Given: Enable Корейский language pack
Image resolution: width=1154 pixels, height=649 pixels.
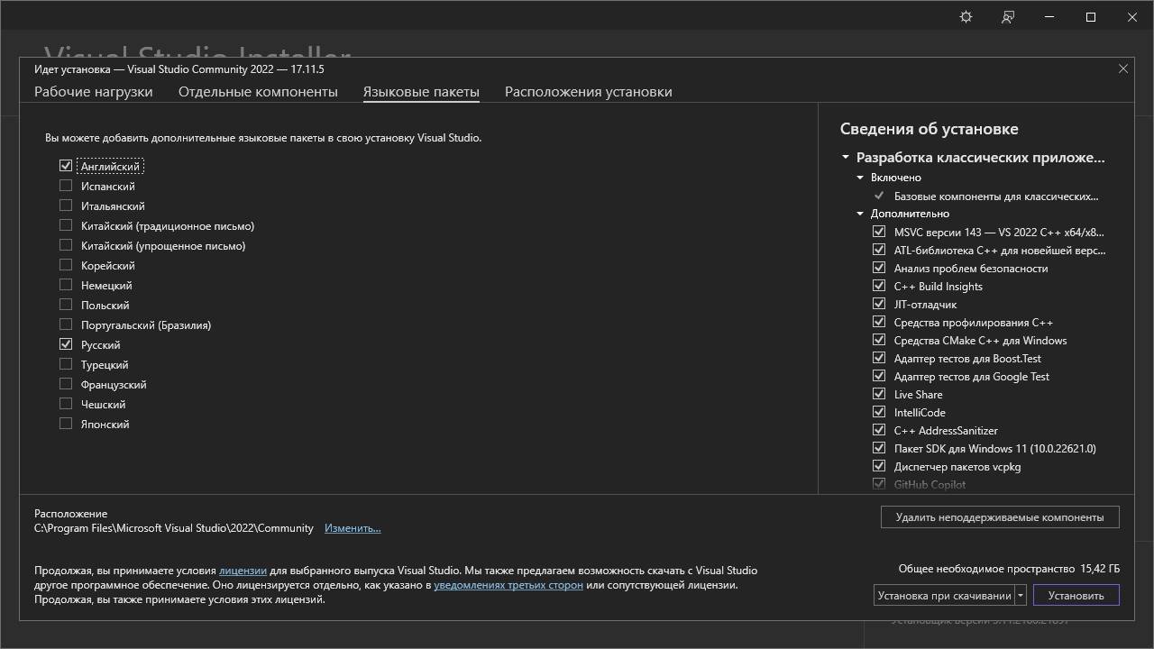Looking at the screenshot, I should (66, 265).
